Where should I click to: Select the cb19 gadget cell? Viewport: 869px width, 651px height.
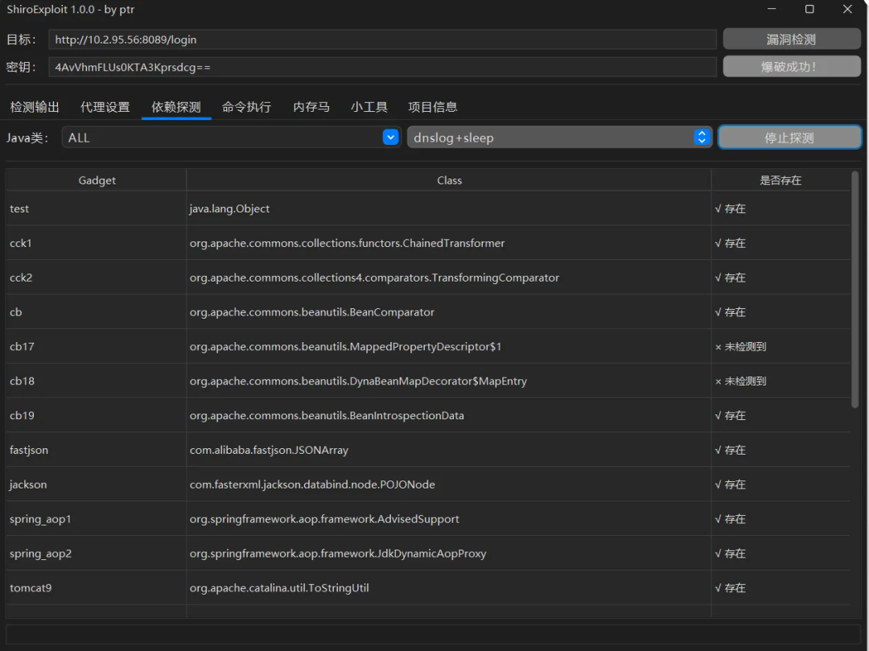[x=97, y=415]
